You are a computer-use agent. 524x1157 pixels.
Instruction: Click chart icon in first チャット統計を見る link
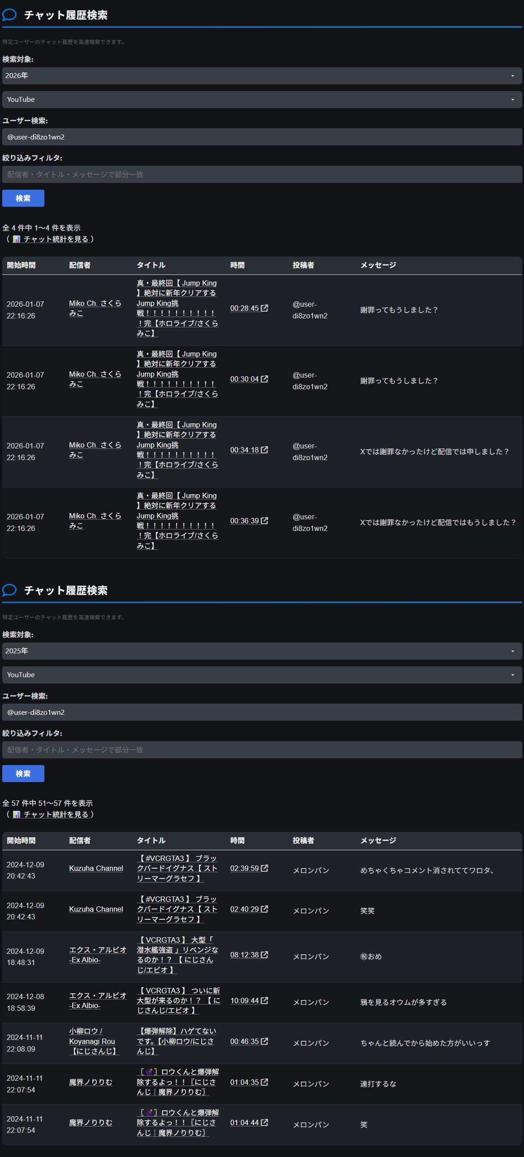pos(17,239)
